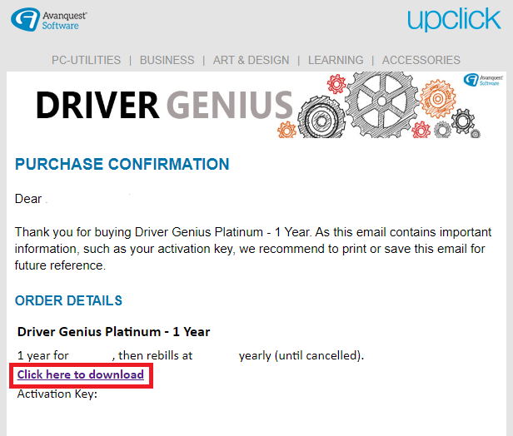This screenshot has width=513, height=436.
Task: Open the ACCESSORIES category
Action: click(421, 60)
